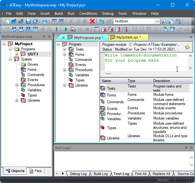This screenshot has height=183, width=195.
Task: Click the Save icon in the toolbar
Action: [x=28, y=21]
